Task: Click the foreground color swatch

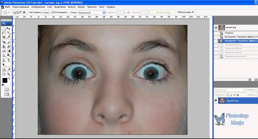Action: [5, 80]
